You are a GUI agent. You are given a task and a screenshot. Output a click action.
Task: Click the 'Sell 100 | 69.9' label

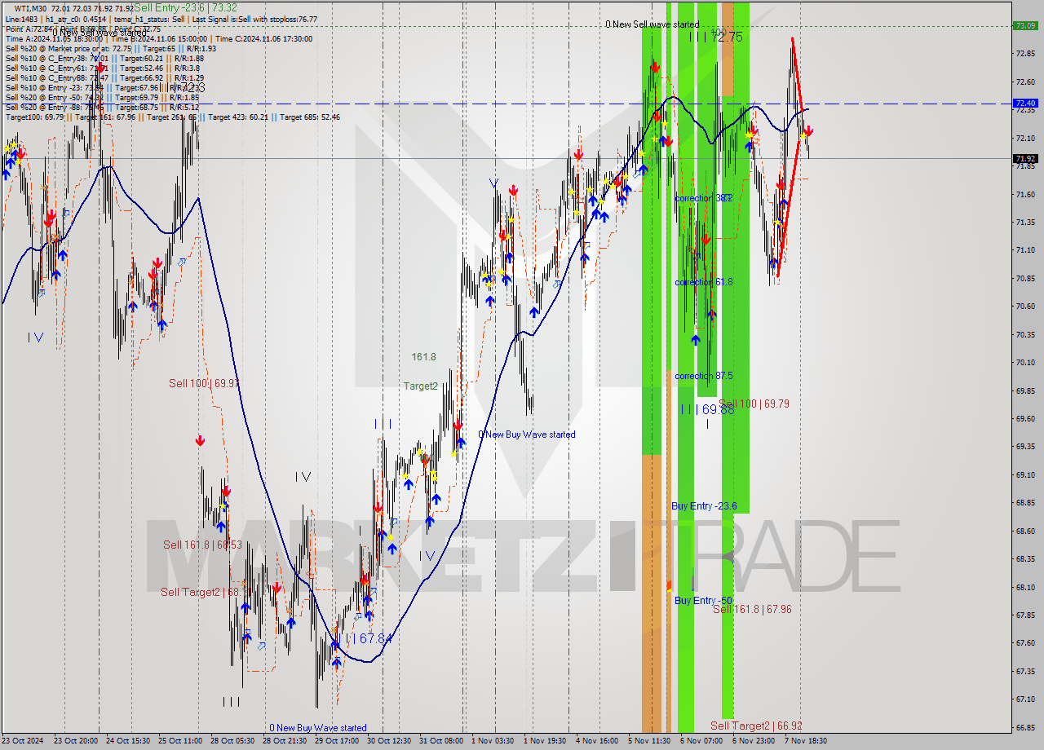(x=204, y=383)
